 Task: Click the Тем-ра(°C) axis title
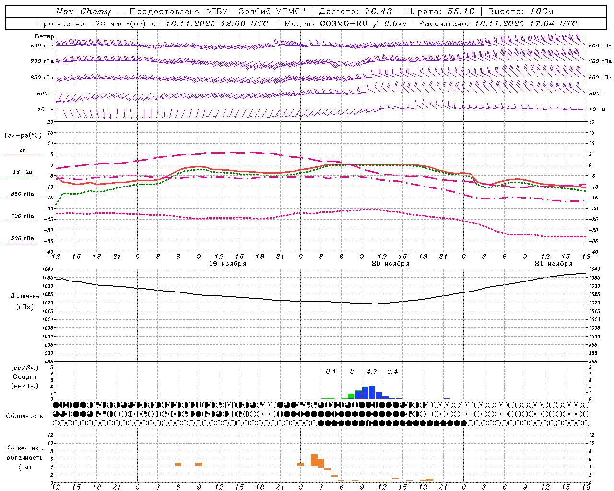[x=23, y=136]
